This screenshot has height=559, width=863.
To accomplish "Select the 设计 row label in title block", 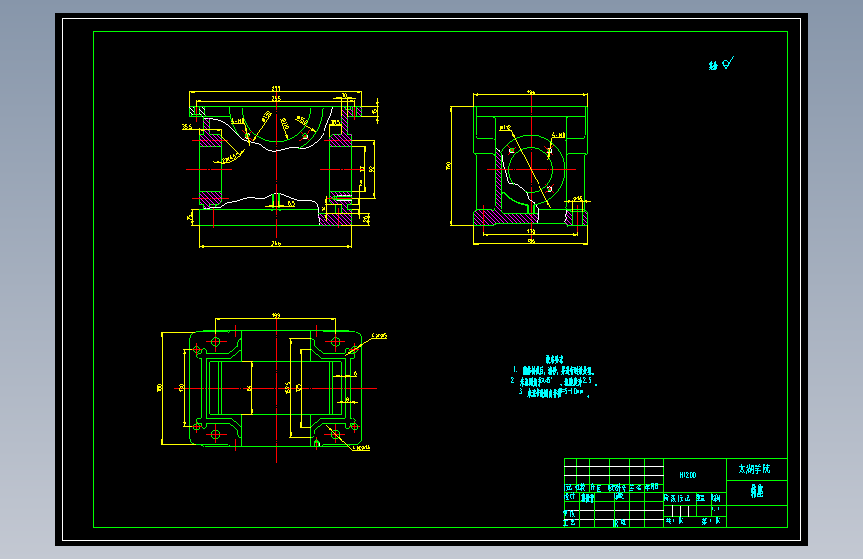I will (x=570, y=496).
